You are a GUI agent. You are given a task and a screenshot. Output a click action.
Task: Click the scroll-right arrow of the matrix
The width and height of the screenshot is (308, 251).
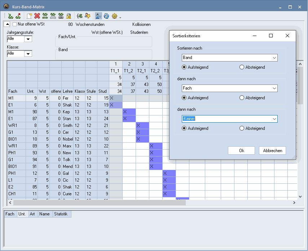[294, 203]
